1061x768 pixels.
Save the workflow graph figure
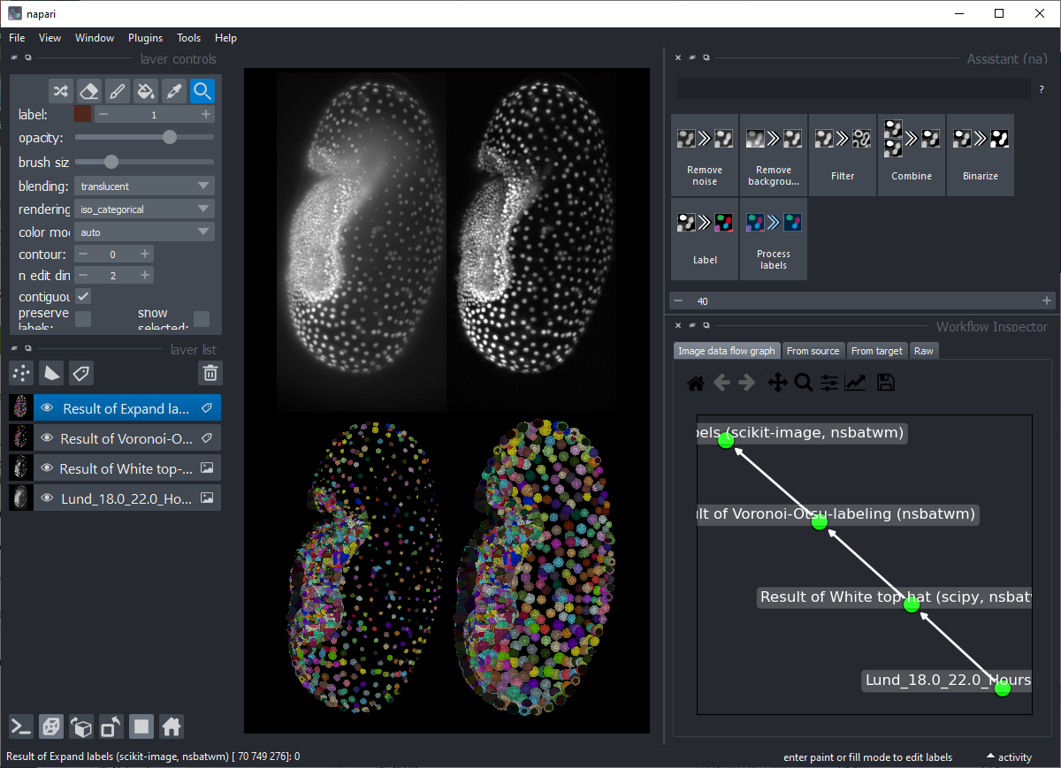(x=885, y=383)
